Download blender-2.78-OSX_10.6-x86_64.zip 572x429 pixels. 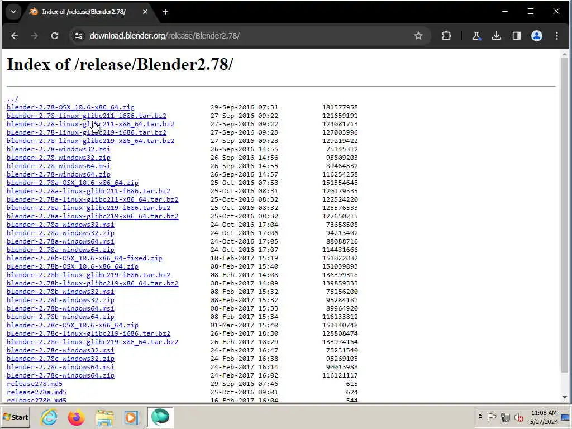tap(70, 107)
